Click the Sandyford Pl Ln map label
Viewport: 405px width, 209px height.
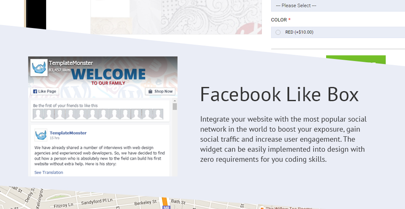click(x=97, y=201)
